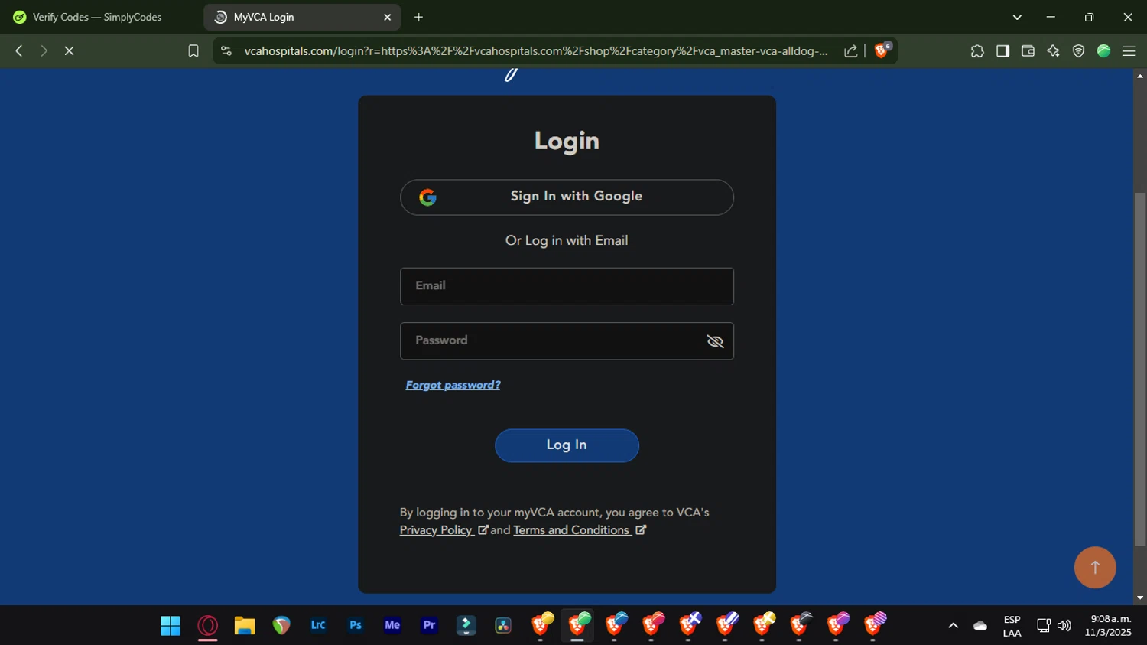Toggle password visibility eye icon
The image size is (1147, 645).
tap(715, 341)
